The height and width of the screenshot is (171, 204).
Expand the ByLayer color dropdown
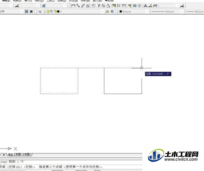tap(148, 11)
